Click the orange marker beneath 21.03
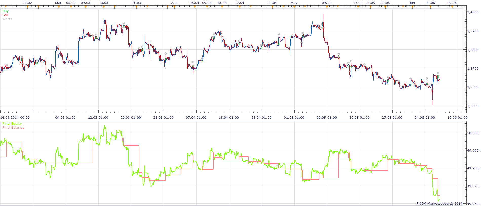Screen dimensions: 481x206 click(x=136, y=7)
